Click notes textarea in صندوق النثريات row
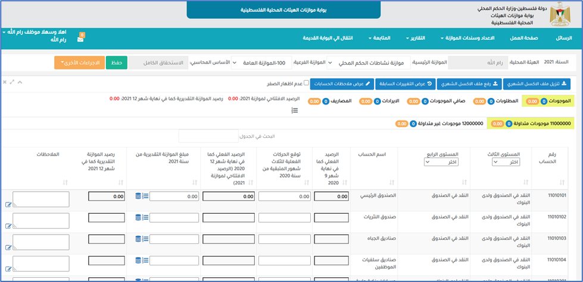Image resolution: width=583 pixels, height=282 pixels. (41, 220)
